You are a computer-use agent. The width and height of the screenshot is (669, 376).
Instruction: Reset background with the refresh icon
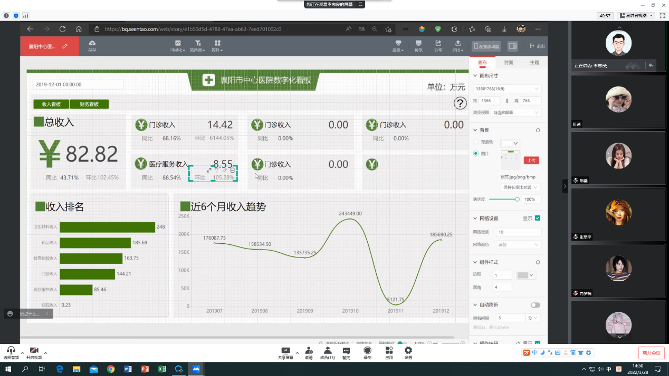click(x=538, y=130)
